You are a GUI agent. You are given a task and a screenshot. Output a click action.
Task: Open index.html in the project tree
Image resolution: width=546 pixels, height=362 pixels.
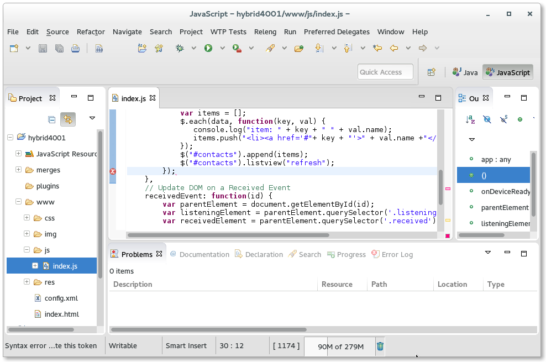coord(61,314)
